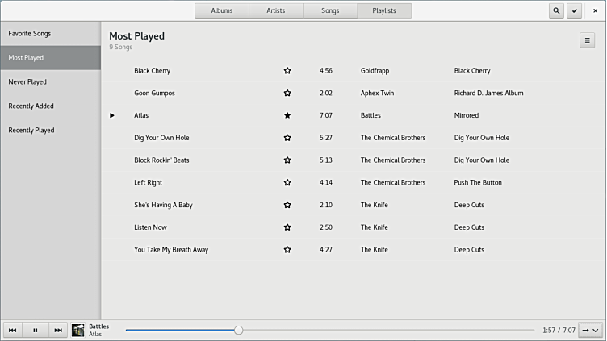The image size is (607, 341).
Task: Favorite the Black Cherry song star
Action: point(287,71)
